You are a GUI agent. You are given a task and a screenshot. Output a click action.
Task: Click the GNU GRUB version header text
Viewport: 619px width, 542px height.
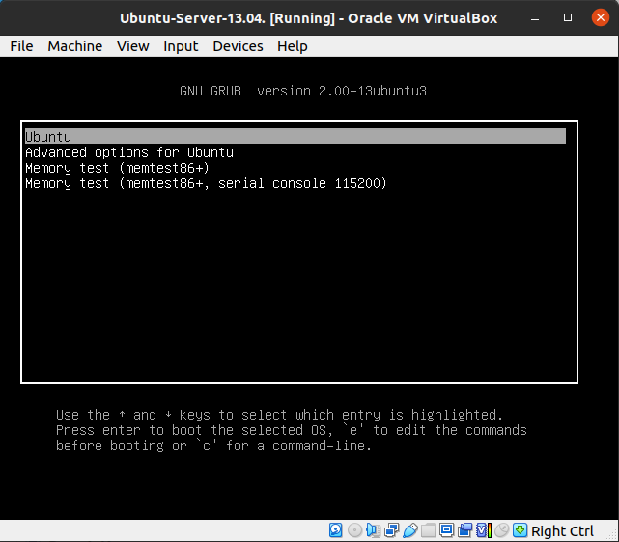303,91
